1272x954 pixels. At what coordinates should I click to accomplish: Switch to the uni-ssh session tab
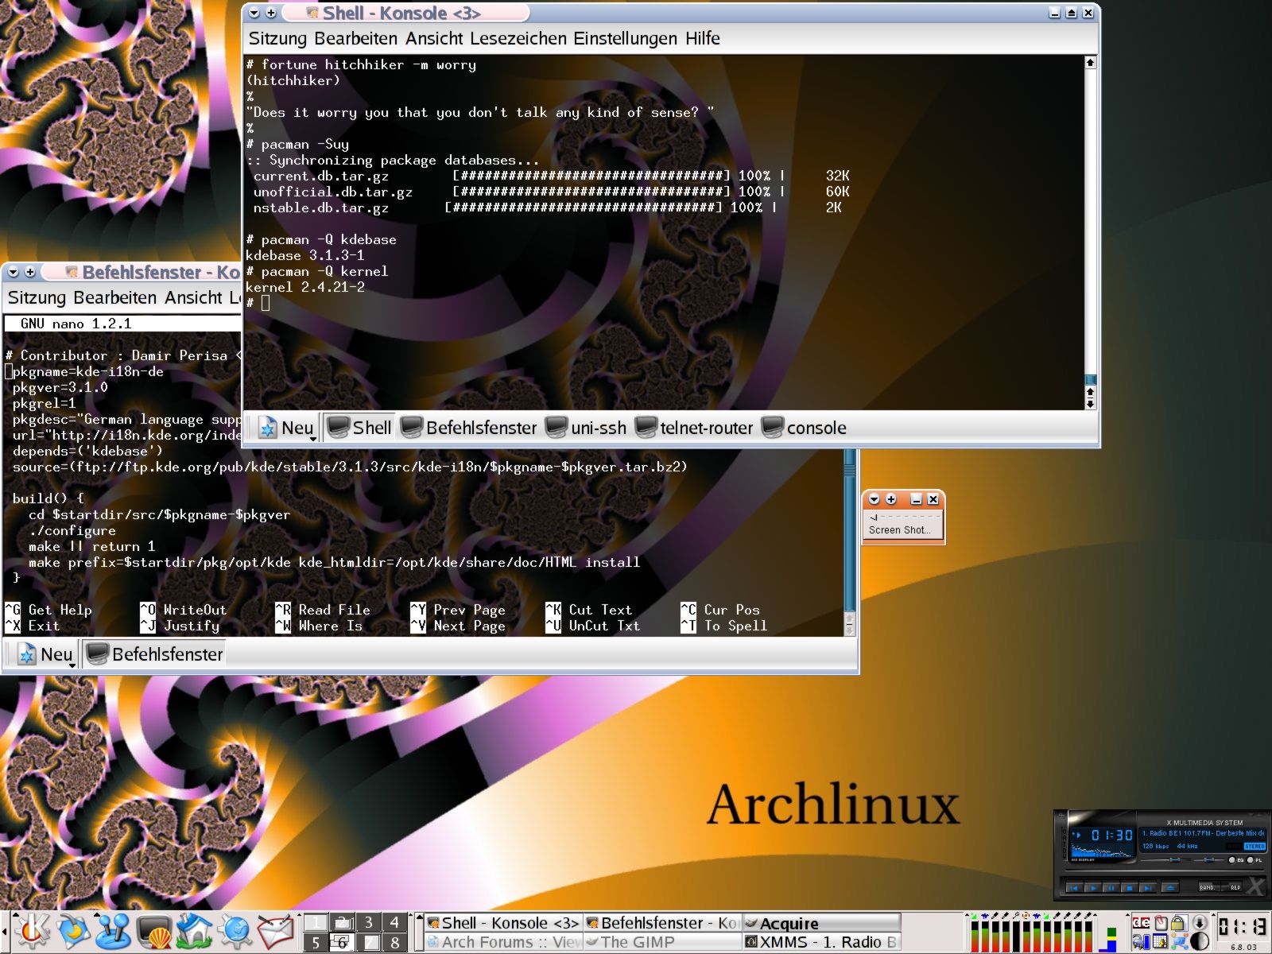pyautogui.click(x=585, y=428)
